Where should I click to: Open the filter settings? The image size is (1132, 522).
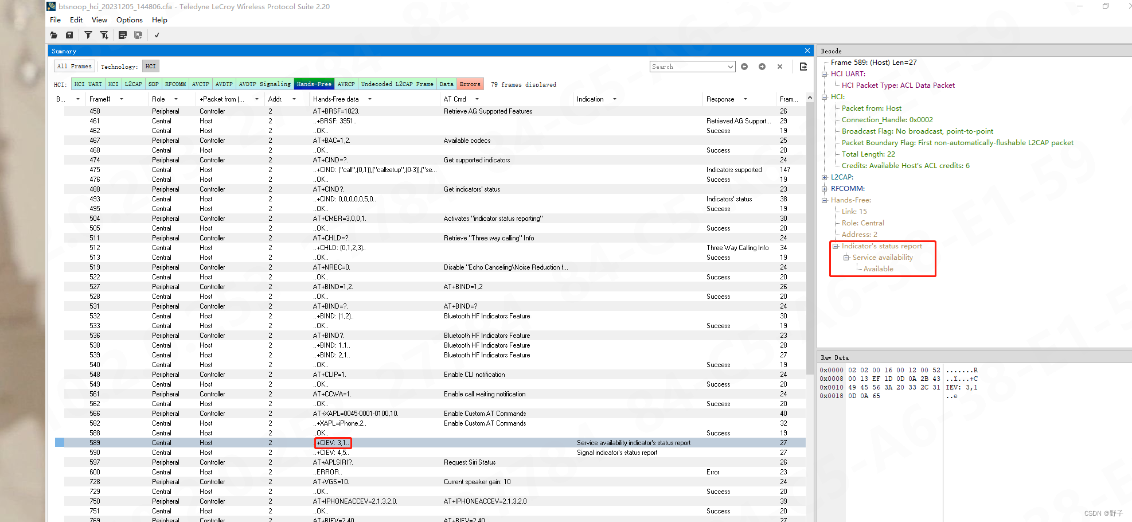coord(88,35)
